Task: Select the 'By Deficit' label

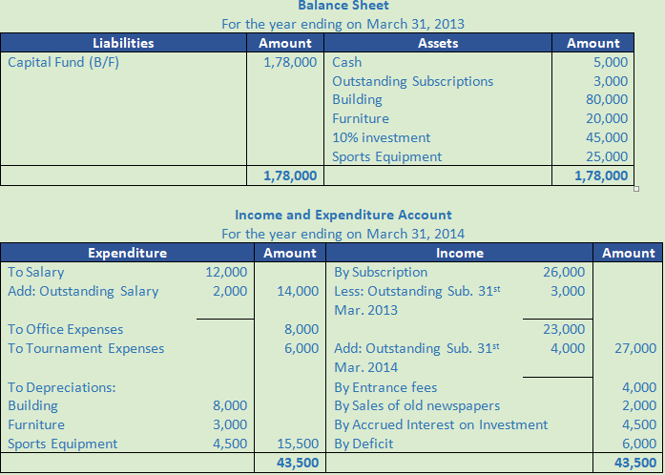Action: 364,444
